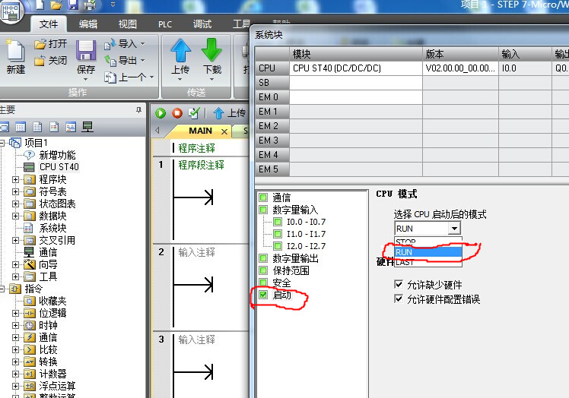
Task: Check the I0.0 - I0.7 option box
Action: (x=278, y=222)
